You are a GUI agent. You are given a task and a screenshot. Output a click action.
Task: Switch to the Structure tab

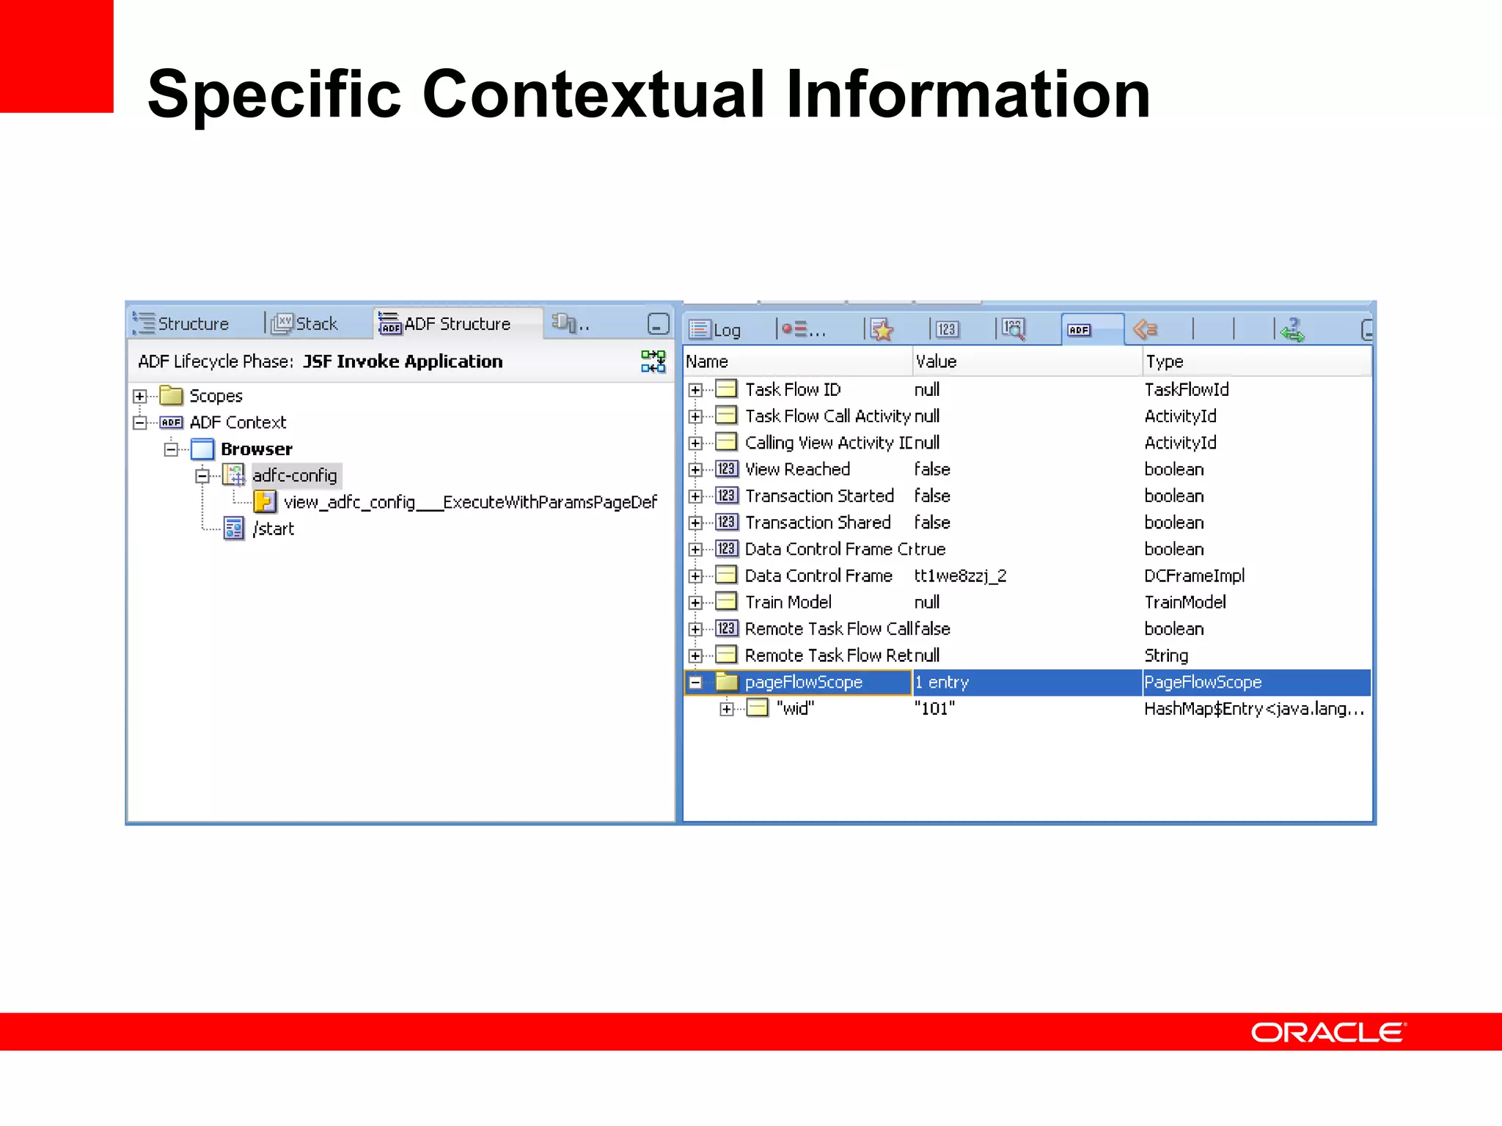pos(181,323)
